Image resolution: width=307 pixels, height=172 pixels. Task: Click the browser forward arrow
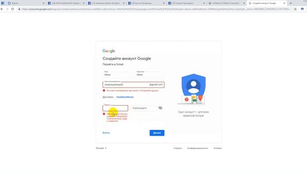pyautogui.click(x=7, y=9)
